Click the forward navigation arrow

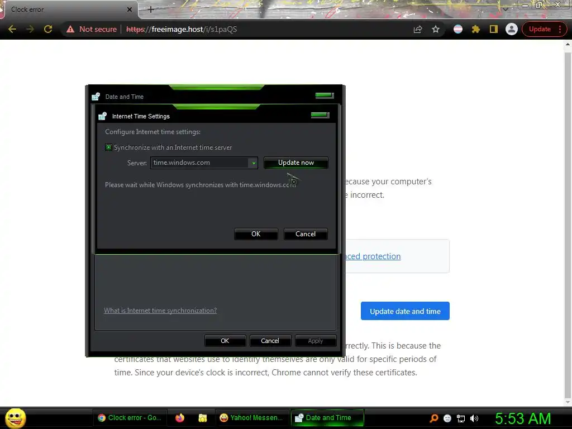click(x=30, y=29)
